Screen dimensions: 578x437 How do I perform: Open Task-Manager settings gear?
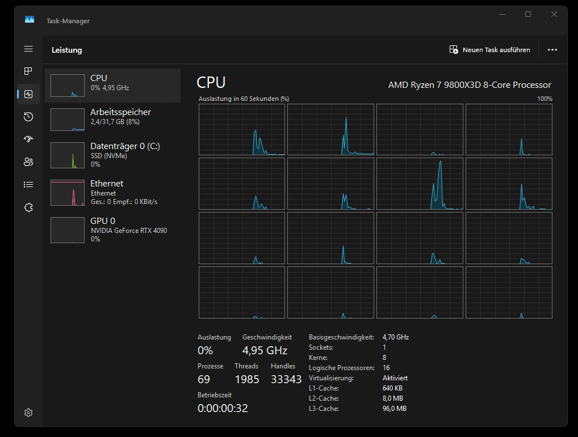tap(28, 413)
